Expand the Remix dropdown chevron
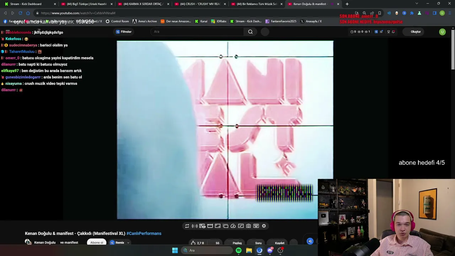Screen dimensions: 455x256 pyautogui.click(x=128, y=243)
